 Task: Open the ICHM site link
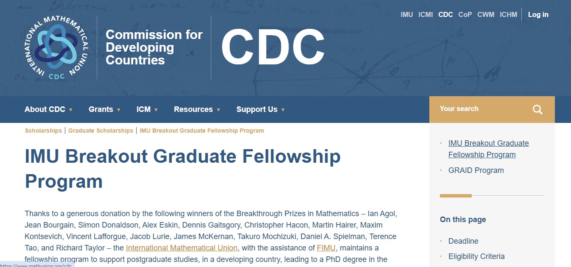(x=508, y=14)
